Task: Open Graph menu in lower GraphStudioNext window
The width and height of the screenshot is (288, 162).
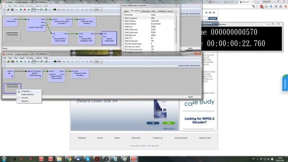Action: pyautogui.click(x=22, y=58)
